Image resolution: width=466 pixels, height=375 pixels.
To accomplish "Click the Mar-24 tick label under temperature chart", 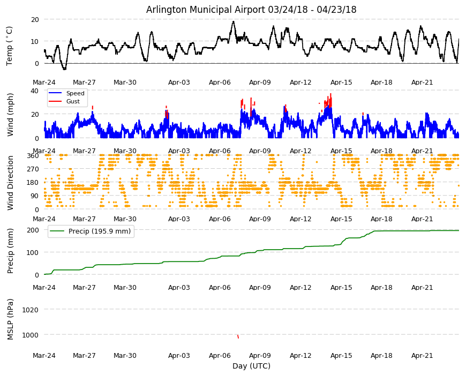I will (44, 82).
